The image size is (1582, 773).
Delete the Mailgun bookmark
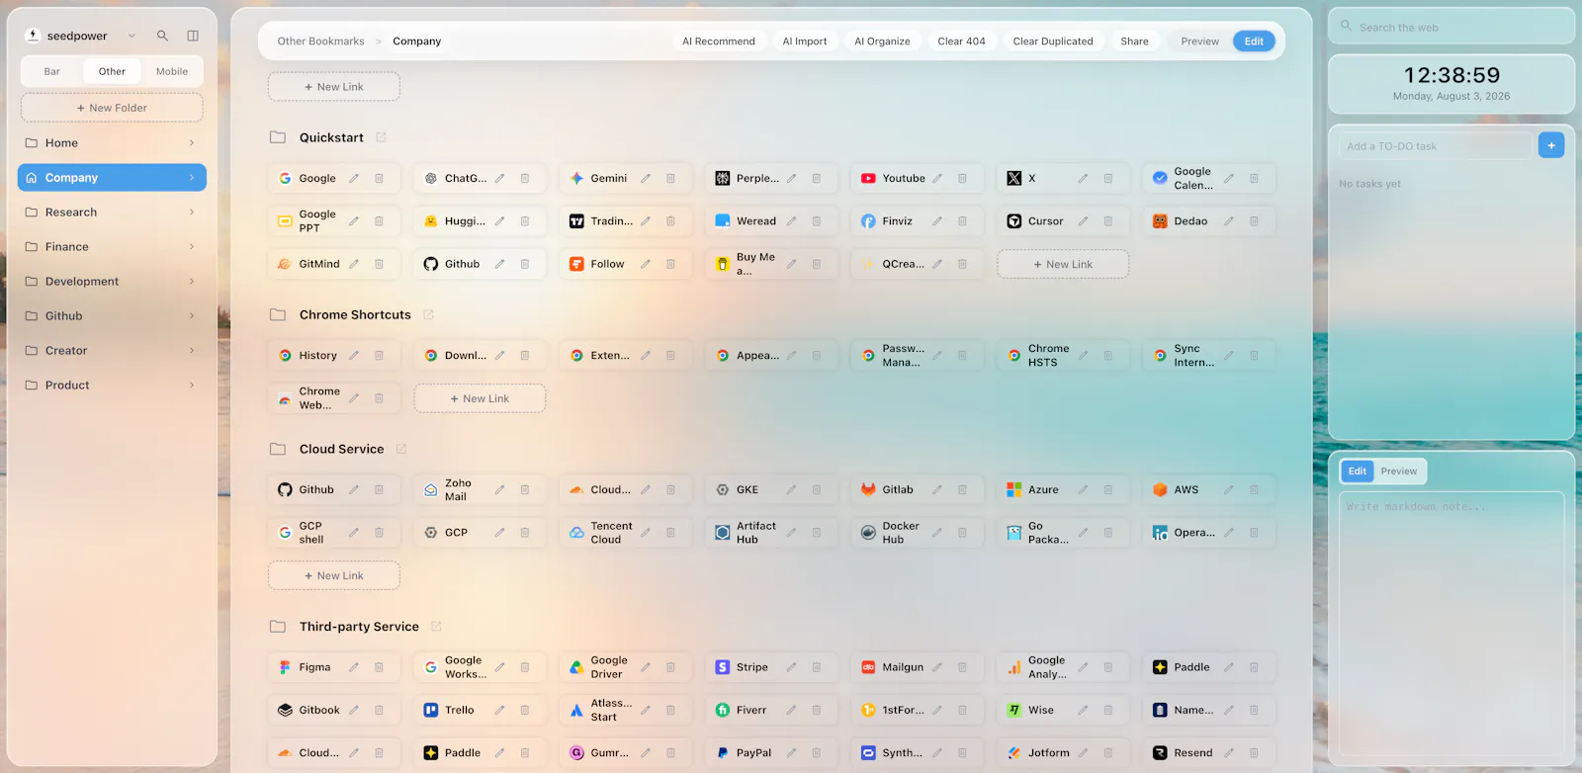click(x=962, y=668)
